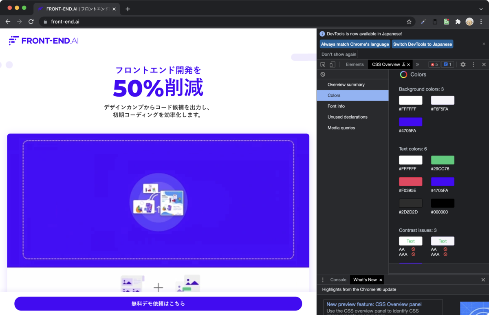Open the CSS Overview panel feature link
Viewport: 489px width, 315px height.
click(x=374, y=304)
